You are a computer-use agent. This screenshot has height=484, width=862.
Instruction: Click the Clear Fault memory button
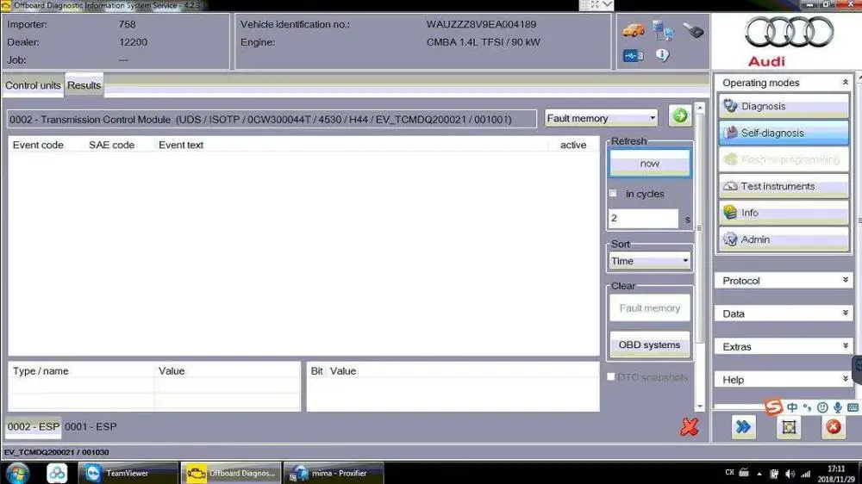click(649, 308)
